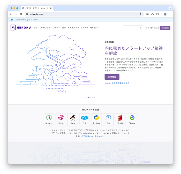Jump to the last carousel slide dot
Viewport: 181px width, 174px height.
pyautogui.click(x=94, y=97)
